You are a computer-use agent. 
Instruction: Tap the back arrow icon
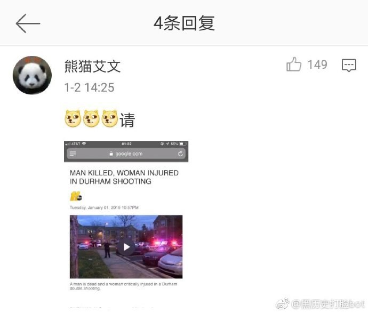[28, 23]
